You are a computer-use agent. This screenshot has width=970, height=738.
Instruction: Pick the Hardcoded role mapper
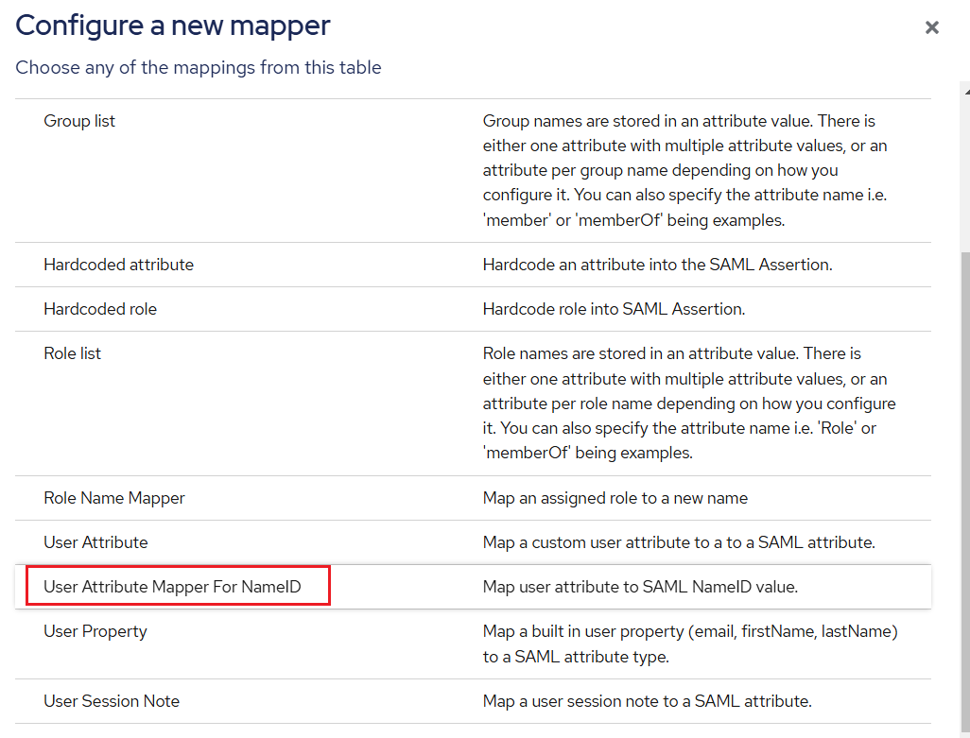(x=100, y=309)
